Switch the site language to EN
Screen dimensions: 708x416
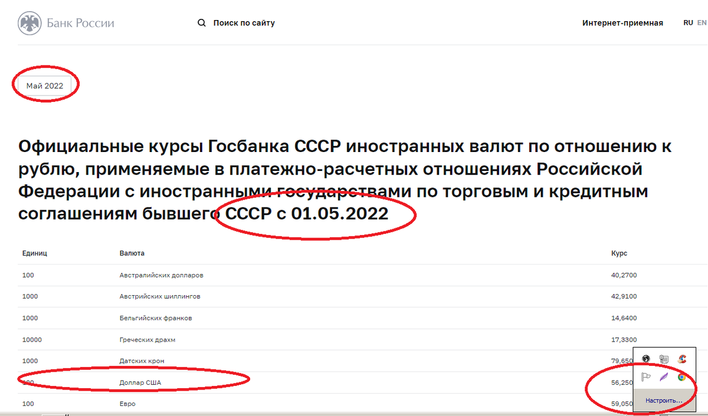pos(702,22)
